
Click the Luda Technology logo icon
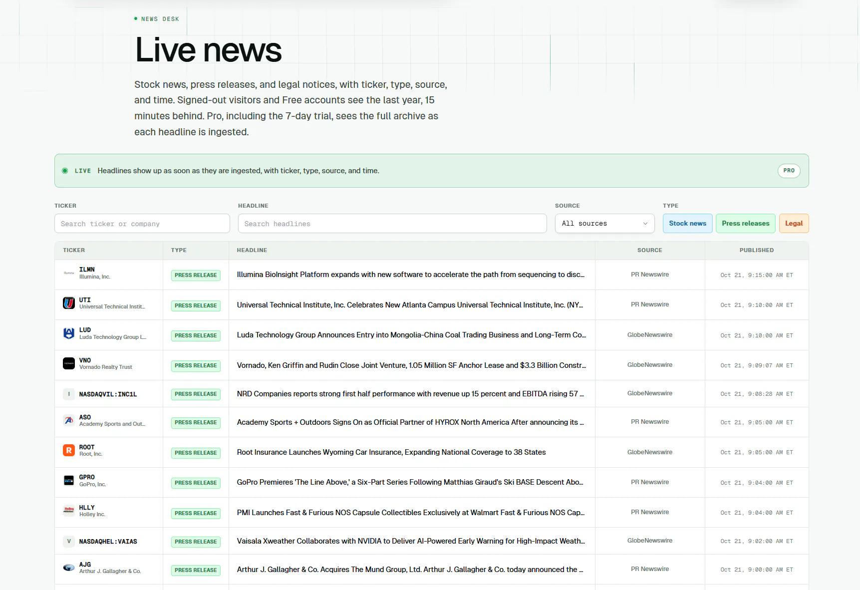point(69,333)
